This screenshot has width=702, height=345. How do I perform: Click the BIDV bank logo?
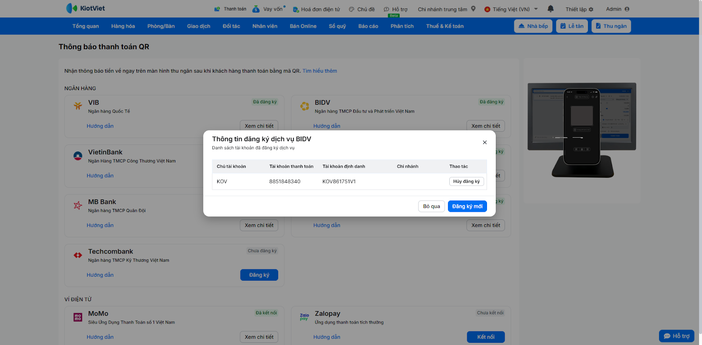pos(304,106)
